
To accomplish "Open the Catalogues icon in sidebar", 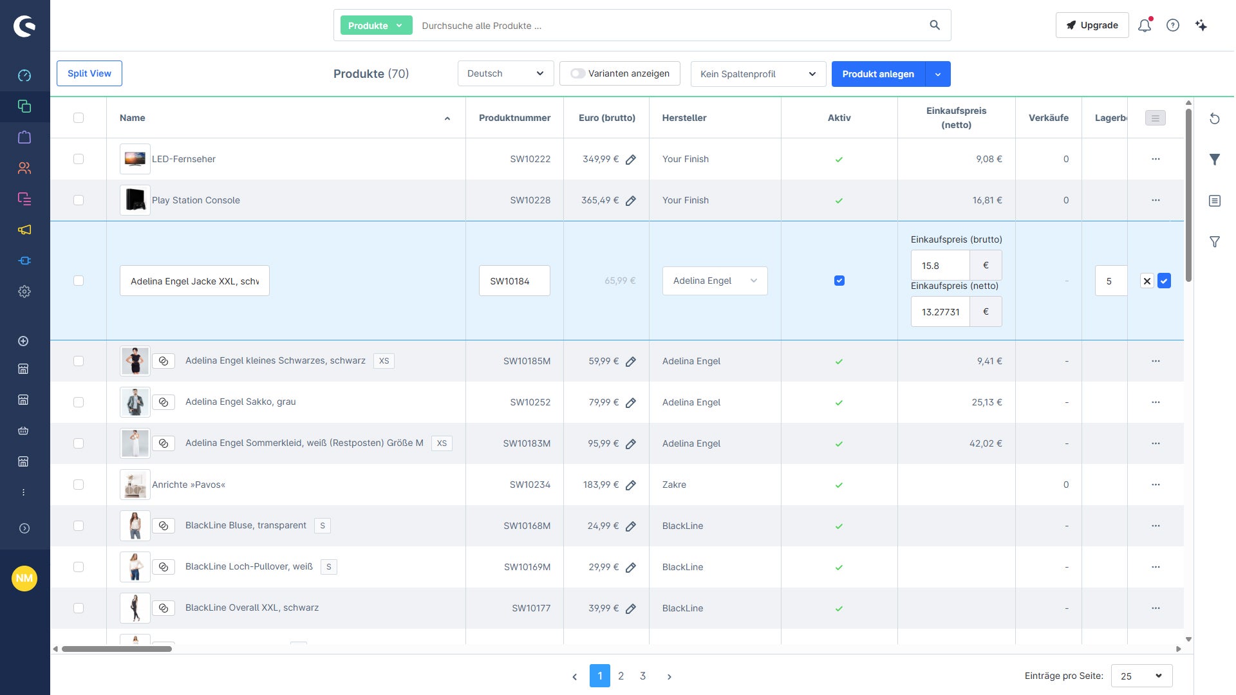I will point(24,106).
